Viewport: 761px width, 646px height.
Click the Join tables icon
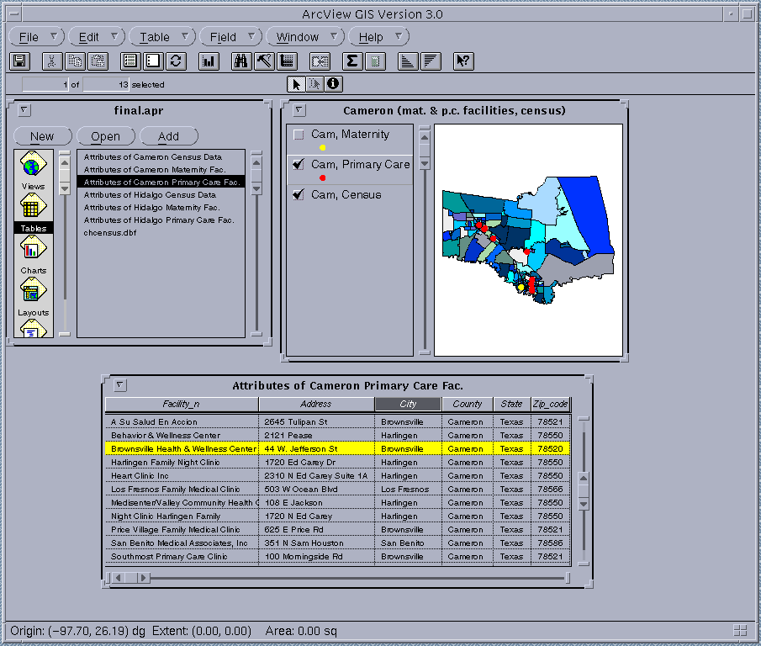tap(320, 61)
